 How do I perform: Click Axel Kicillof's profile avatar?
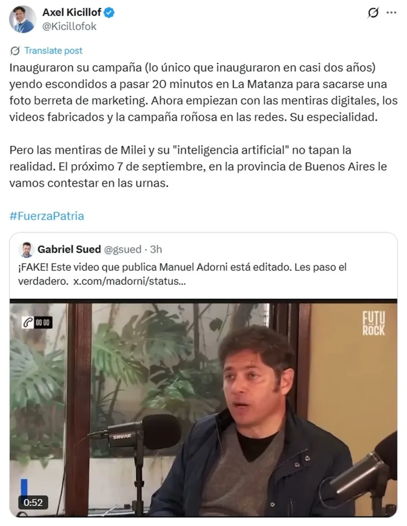click(23, 19)
